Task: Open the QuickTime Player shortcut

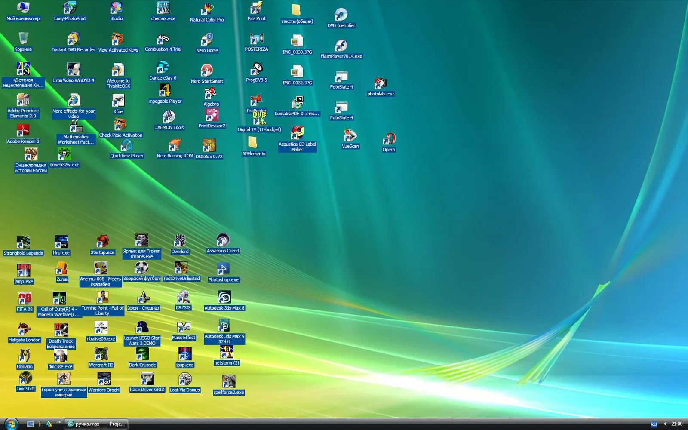Action: point(127,149)
